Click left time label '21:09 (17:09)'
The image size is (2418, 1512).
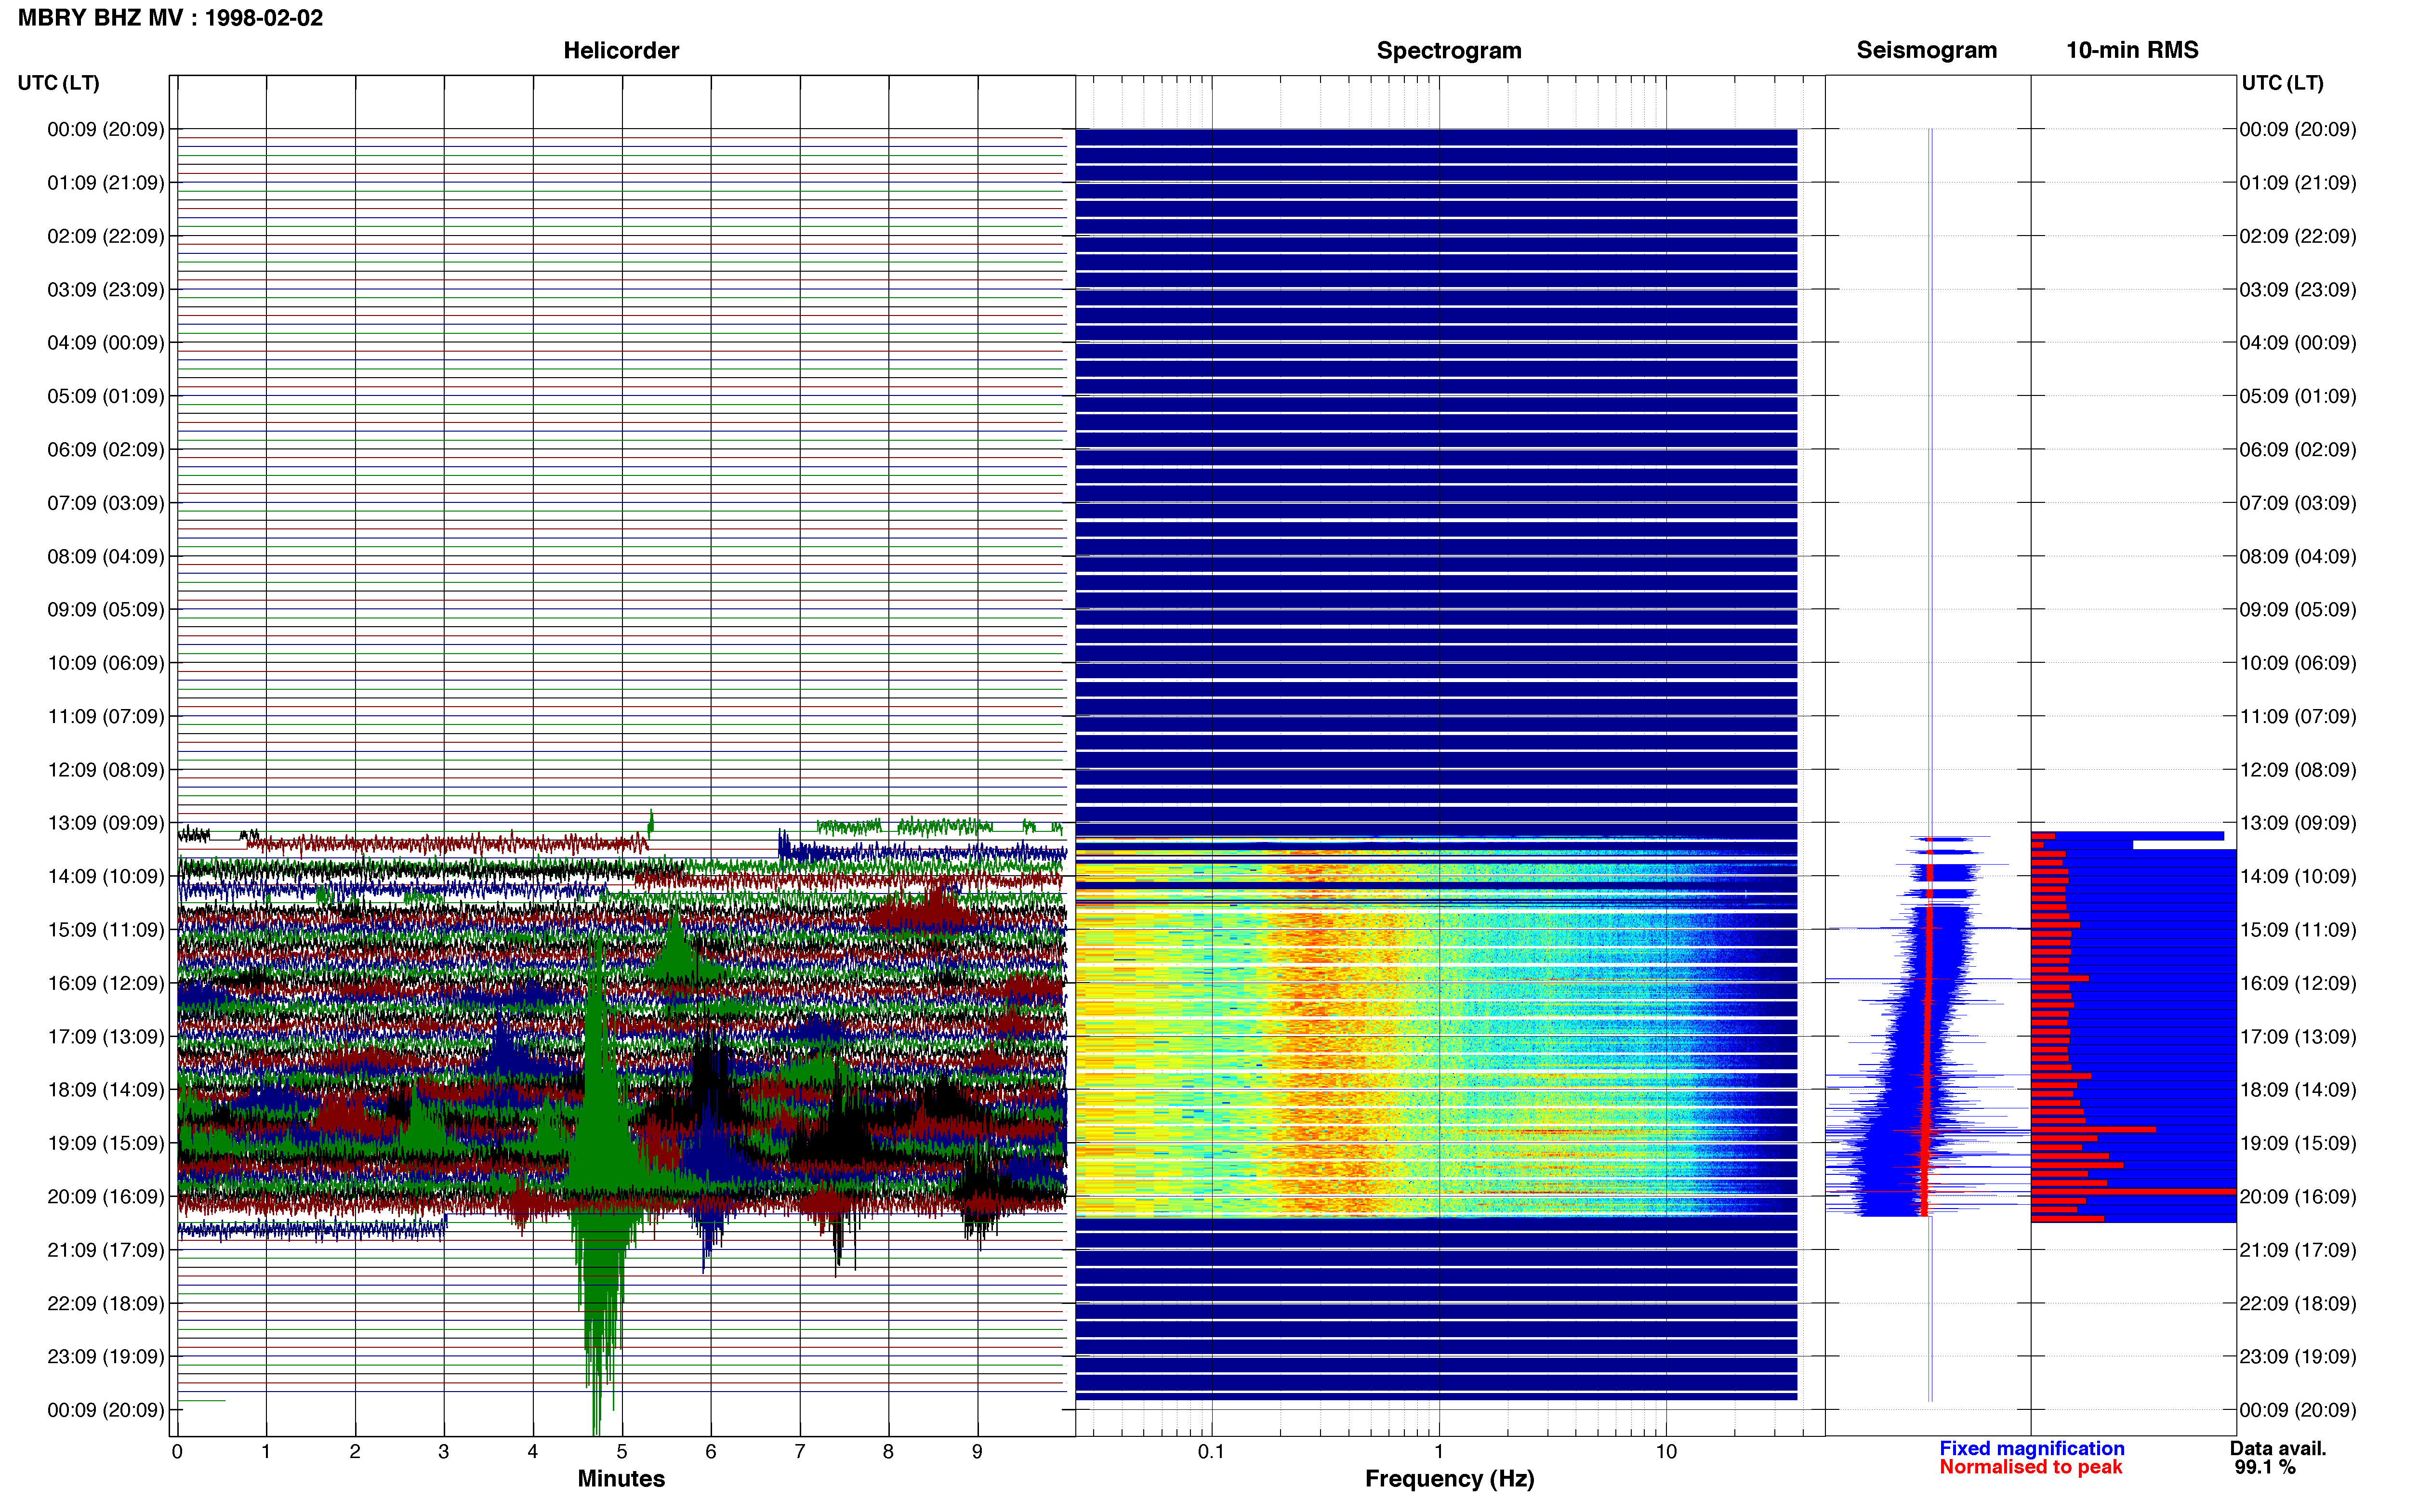[106, 1250]
